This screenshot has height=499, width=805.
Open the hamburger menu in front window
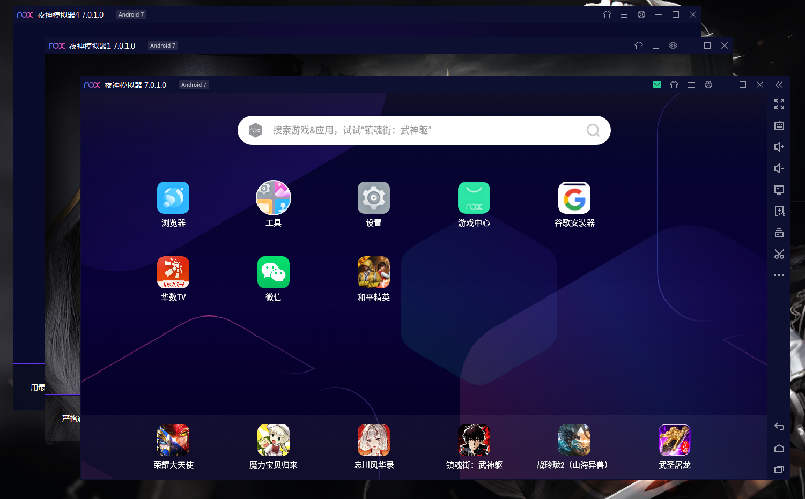coord(691,85)
